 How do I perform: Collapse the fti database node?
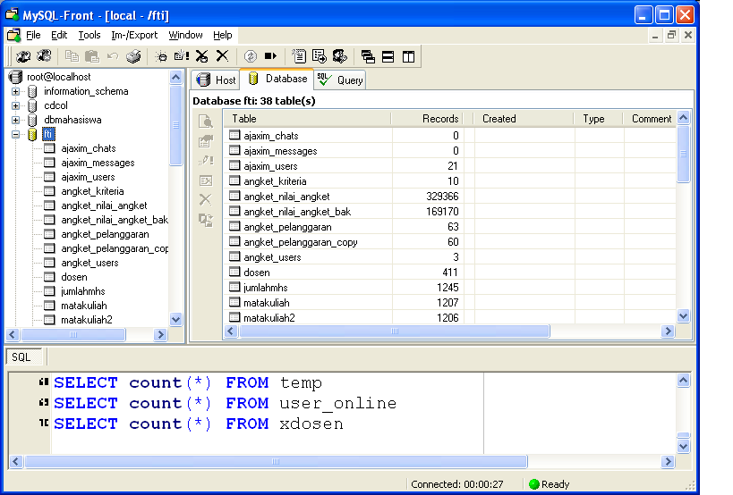coord(16,134)
